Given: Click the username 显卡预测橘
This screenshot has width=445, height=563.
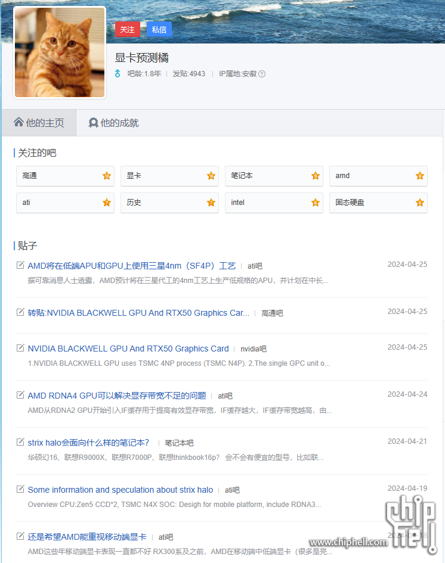Looking at the screenshot, I should 141,58.
